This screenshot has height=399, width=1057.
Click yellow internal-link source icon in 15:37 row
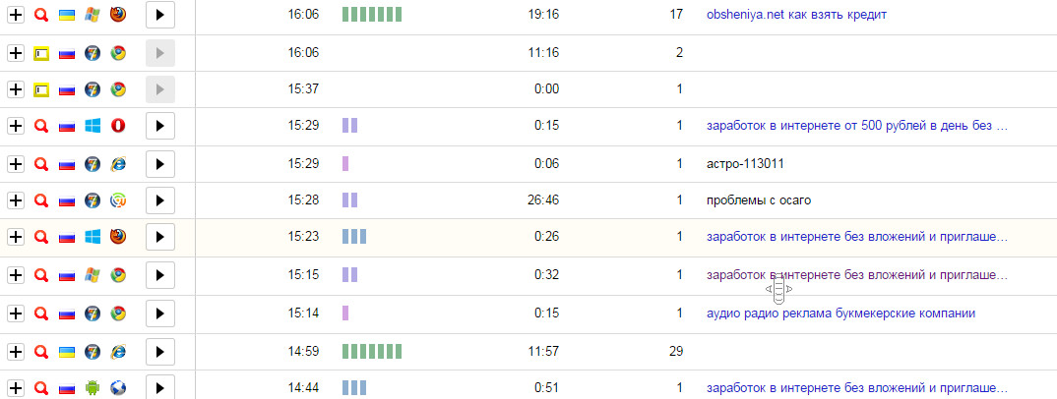(x=41, y=89)
